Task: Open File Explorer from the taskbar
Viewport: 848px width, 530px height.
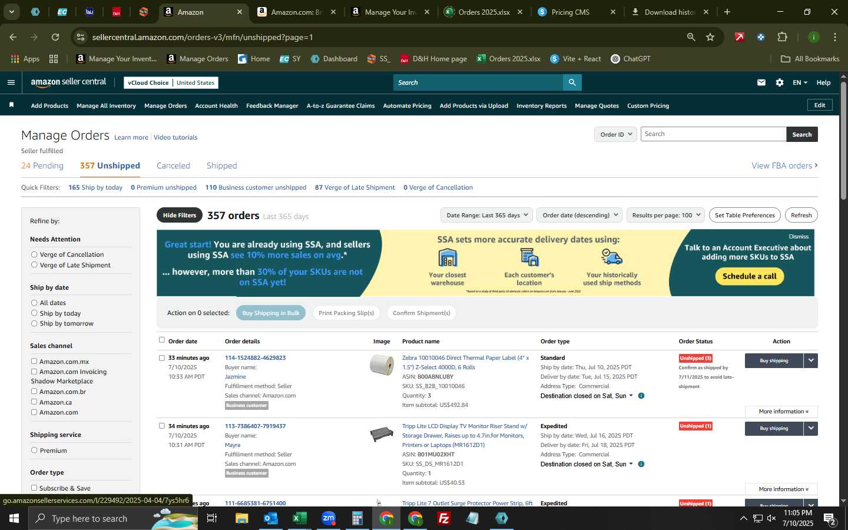Action: click(242, 518)
